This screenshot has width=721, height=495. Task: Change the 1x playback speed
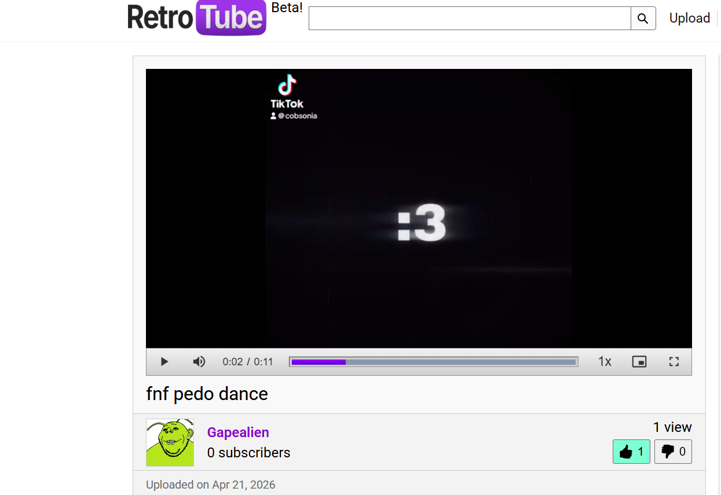click(x=605, y=362)
